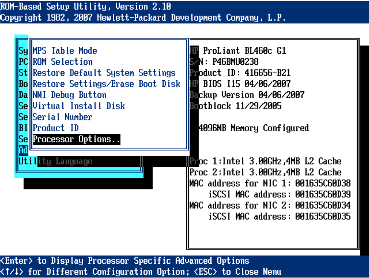Click the <Enter> Display Processor hint
This screenshot has height=278, width=369.
pos(125,261)
